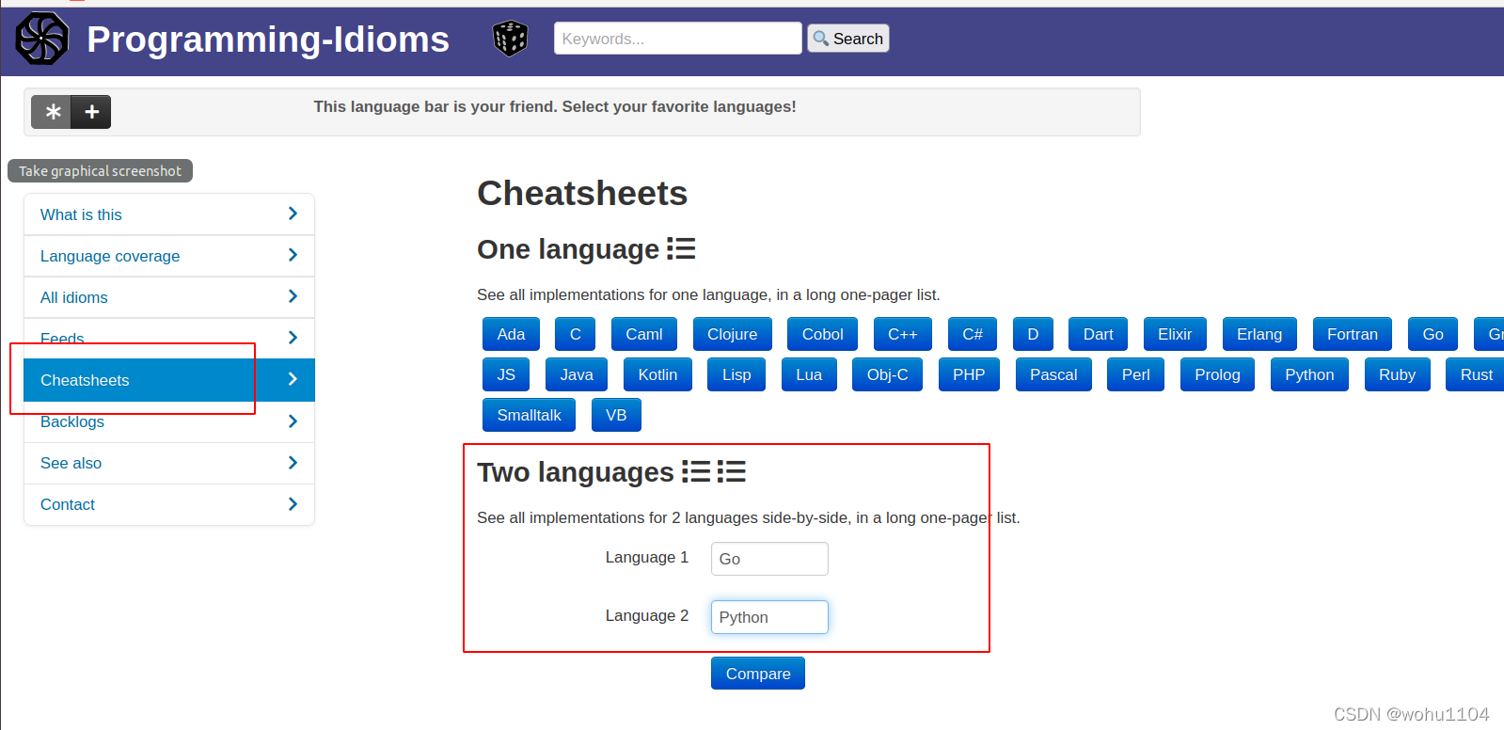Open the Perl cheatsheet
Image resolution: width=1504 pixels, height=730 pixels.
1136,374
